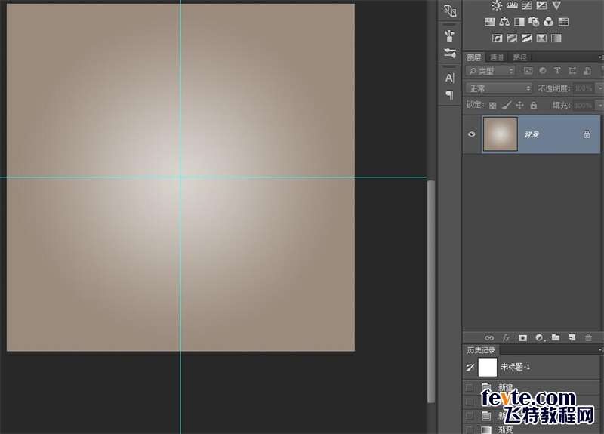Add a Threshold adjustment layer
This screenshot has width=604, height=434.
coord(526,38)
